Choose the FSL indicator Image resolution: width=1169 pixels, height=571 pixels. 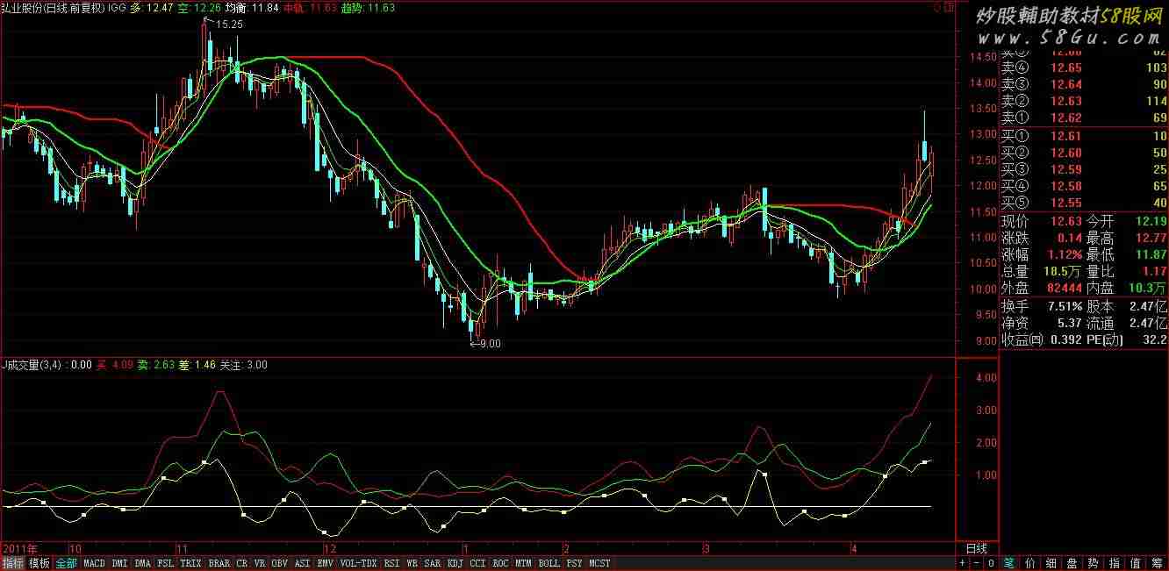coord(166,563)
